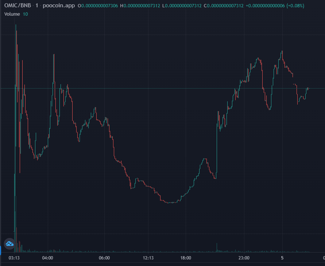The image size is (325, 266).
Task: Click the 03:13 time axis label
Action: (14, 258)
